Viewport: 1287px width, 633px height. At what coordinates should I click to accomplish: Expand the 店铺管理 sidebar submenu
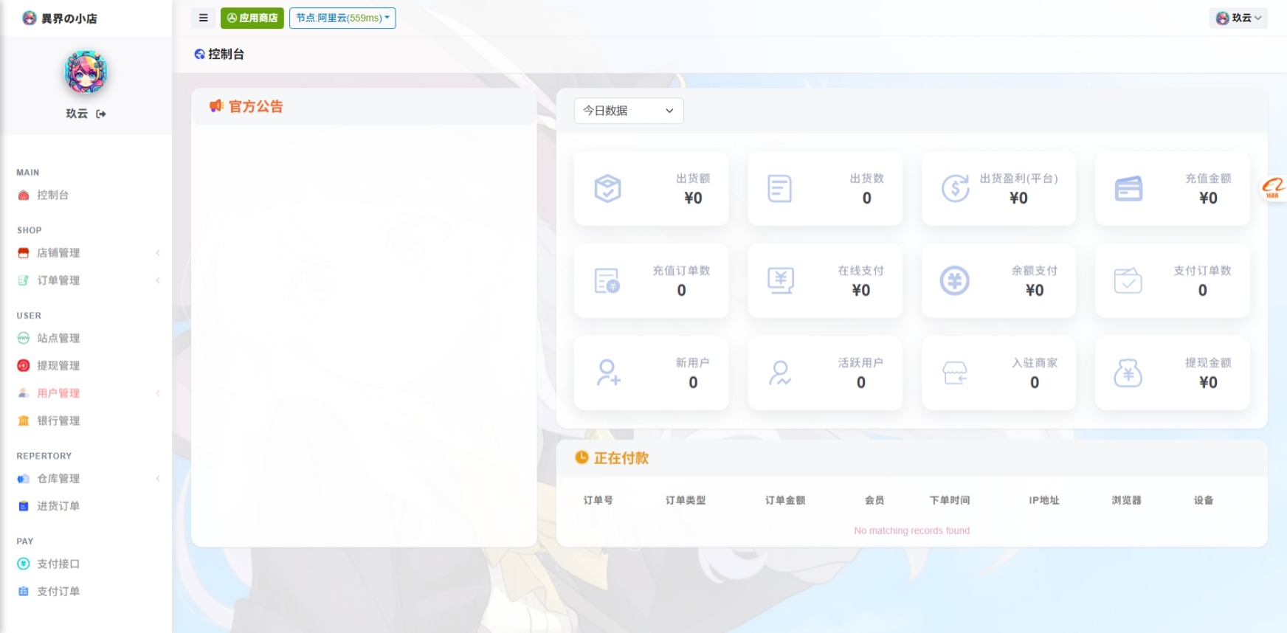pos(59,253)
